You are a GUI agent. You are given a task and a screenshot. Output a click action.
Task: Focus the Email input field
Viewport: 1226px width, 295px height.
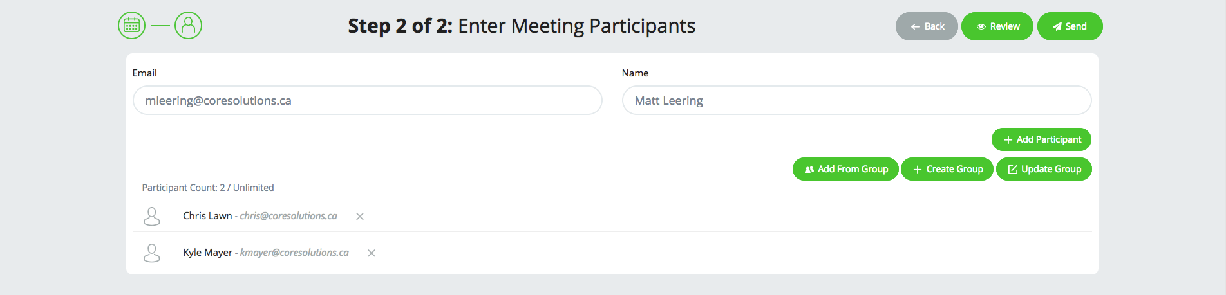click(x=367, y=100)
